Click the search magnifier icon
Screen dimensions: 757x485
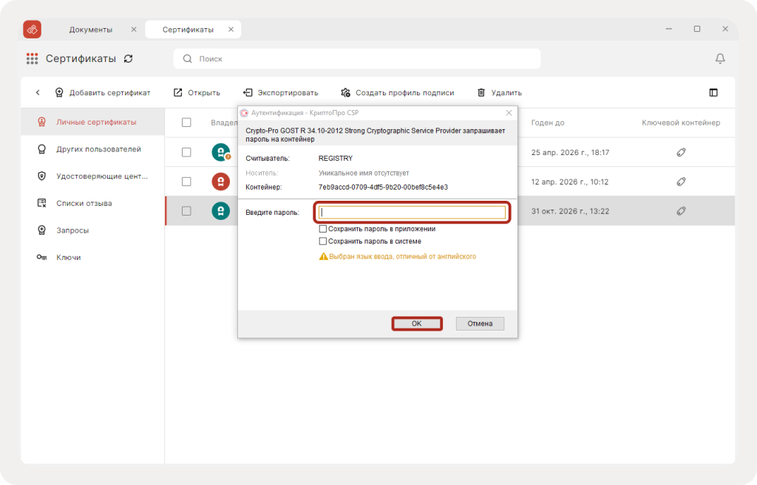tap(187, 59)
